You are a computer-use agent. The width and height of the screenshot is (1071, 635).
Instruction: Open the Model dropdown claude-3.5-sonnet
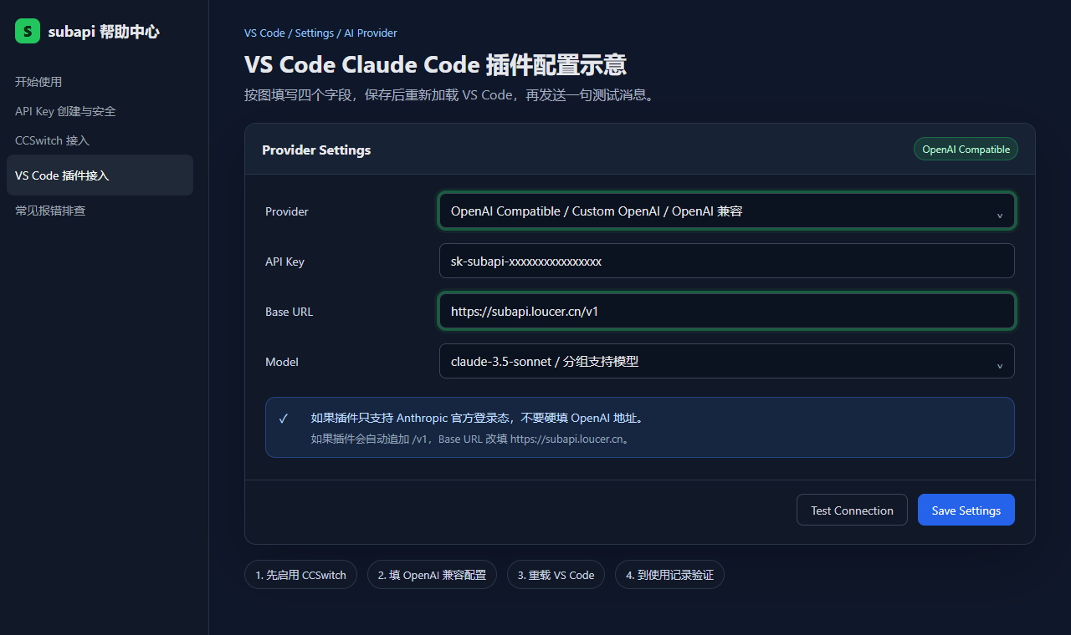pos(726,362)
